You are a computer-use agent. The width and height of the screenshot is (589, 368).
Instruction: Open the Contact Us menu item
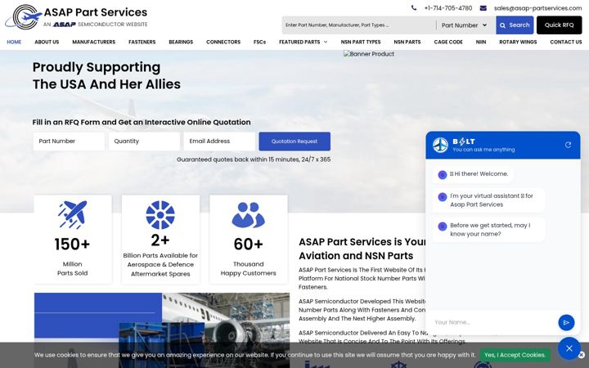coord(566,42)
